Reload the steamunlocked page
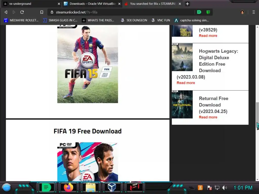The height and width of the screenshot is (194, 259). [x=22, y=12]
